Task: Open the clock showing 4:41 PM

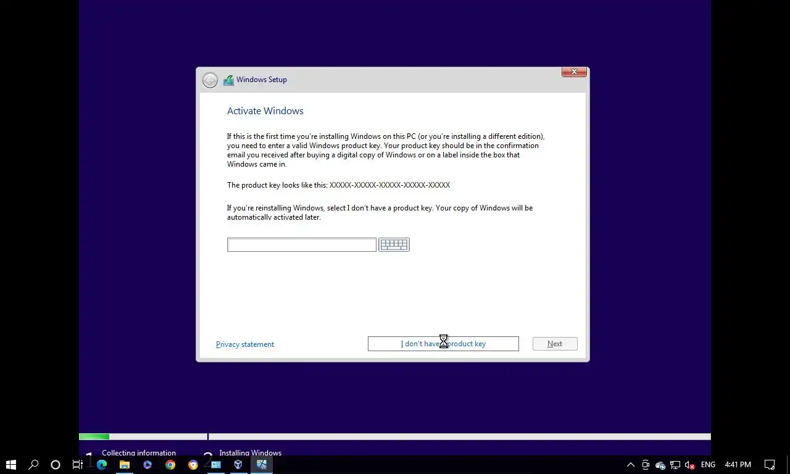Action: pyautogui.click(x=738, y=465)
